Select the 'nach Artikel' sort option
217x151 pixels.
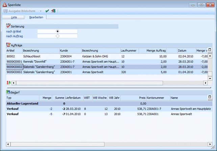tap(57, 31)
